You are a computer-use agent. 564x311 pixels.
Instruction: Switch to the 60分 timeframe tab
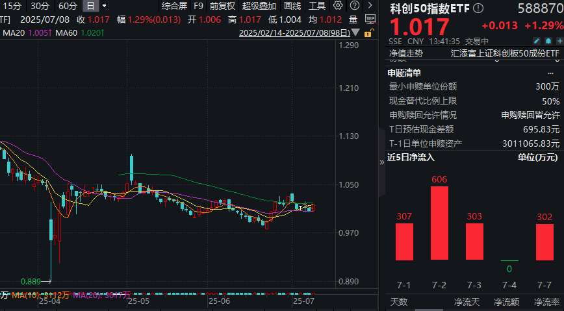pyautogui.click(x=67, y=6)
